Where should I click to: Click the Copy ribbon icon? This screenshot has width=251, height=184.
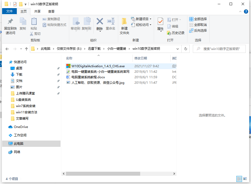23,24
